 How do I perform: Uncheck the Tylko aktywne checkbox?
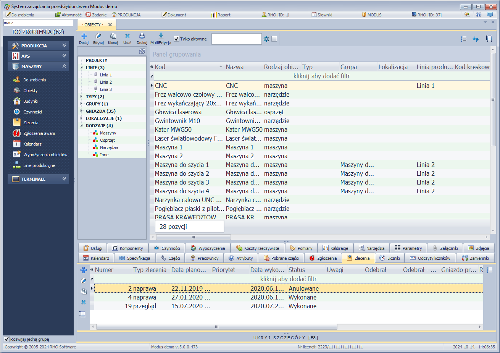[176, 39]
